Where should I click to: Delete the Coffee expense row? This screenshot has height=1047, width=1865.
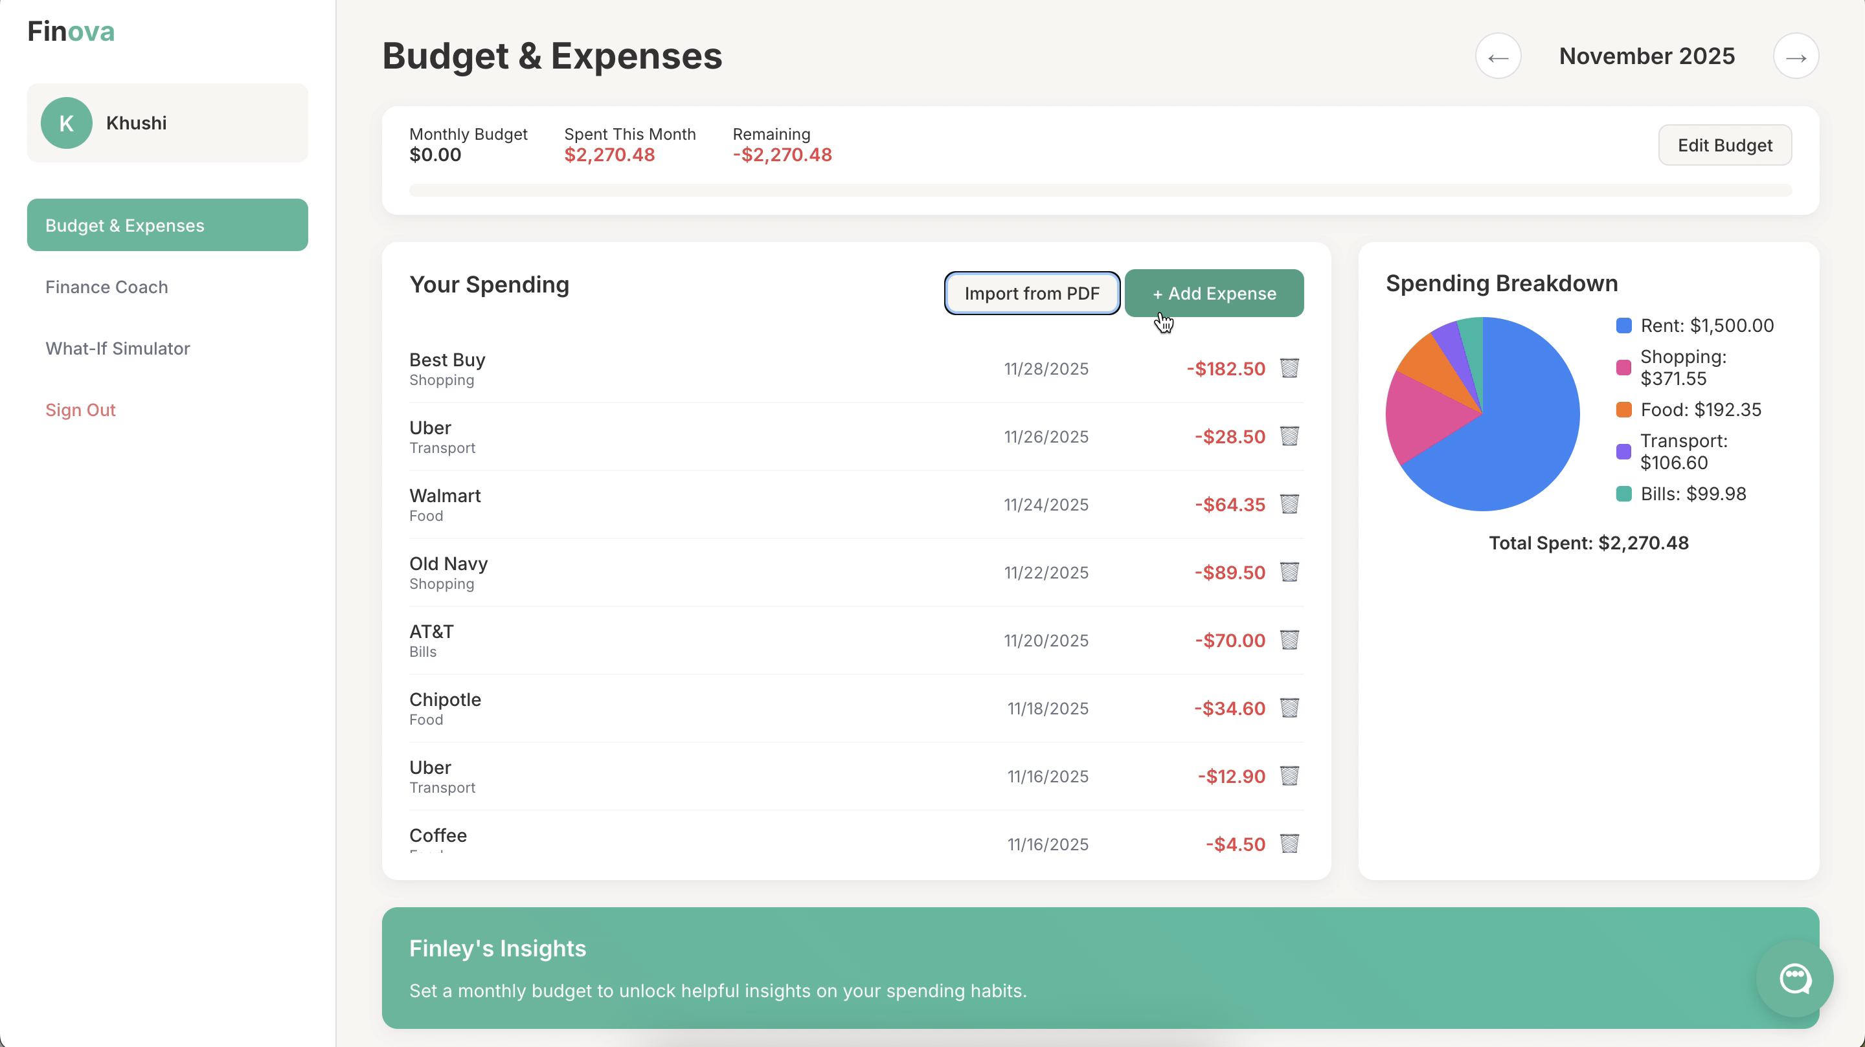click(1289, 844)
